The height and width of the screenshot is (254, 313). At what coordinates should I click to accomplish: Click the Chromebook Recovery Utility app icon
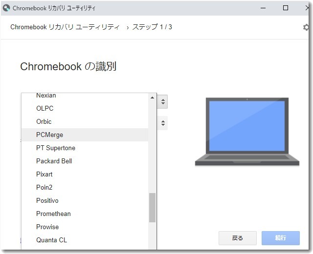pos(6,8)
